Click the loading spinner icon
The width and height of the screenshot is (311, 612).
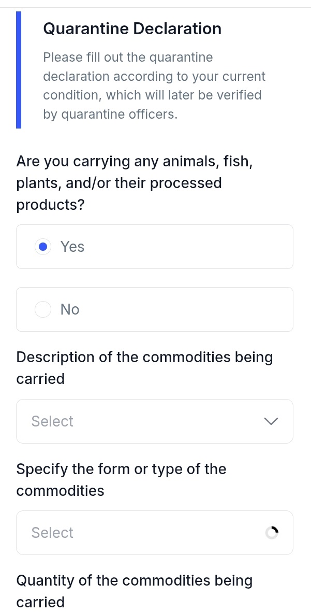click(x=272, y=533)
